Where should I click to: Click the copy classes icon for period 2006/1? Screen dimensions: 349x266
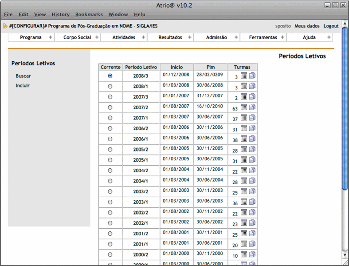[x=252, y=139]
